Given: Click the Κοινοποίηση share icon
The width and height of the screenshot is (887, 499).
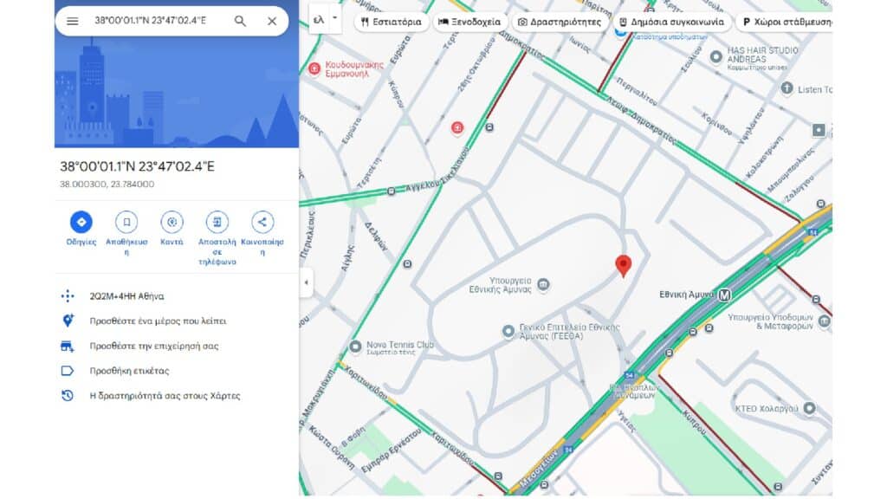Looking at the screenshot, I should point(262,222).
